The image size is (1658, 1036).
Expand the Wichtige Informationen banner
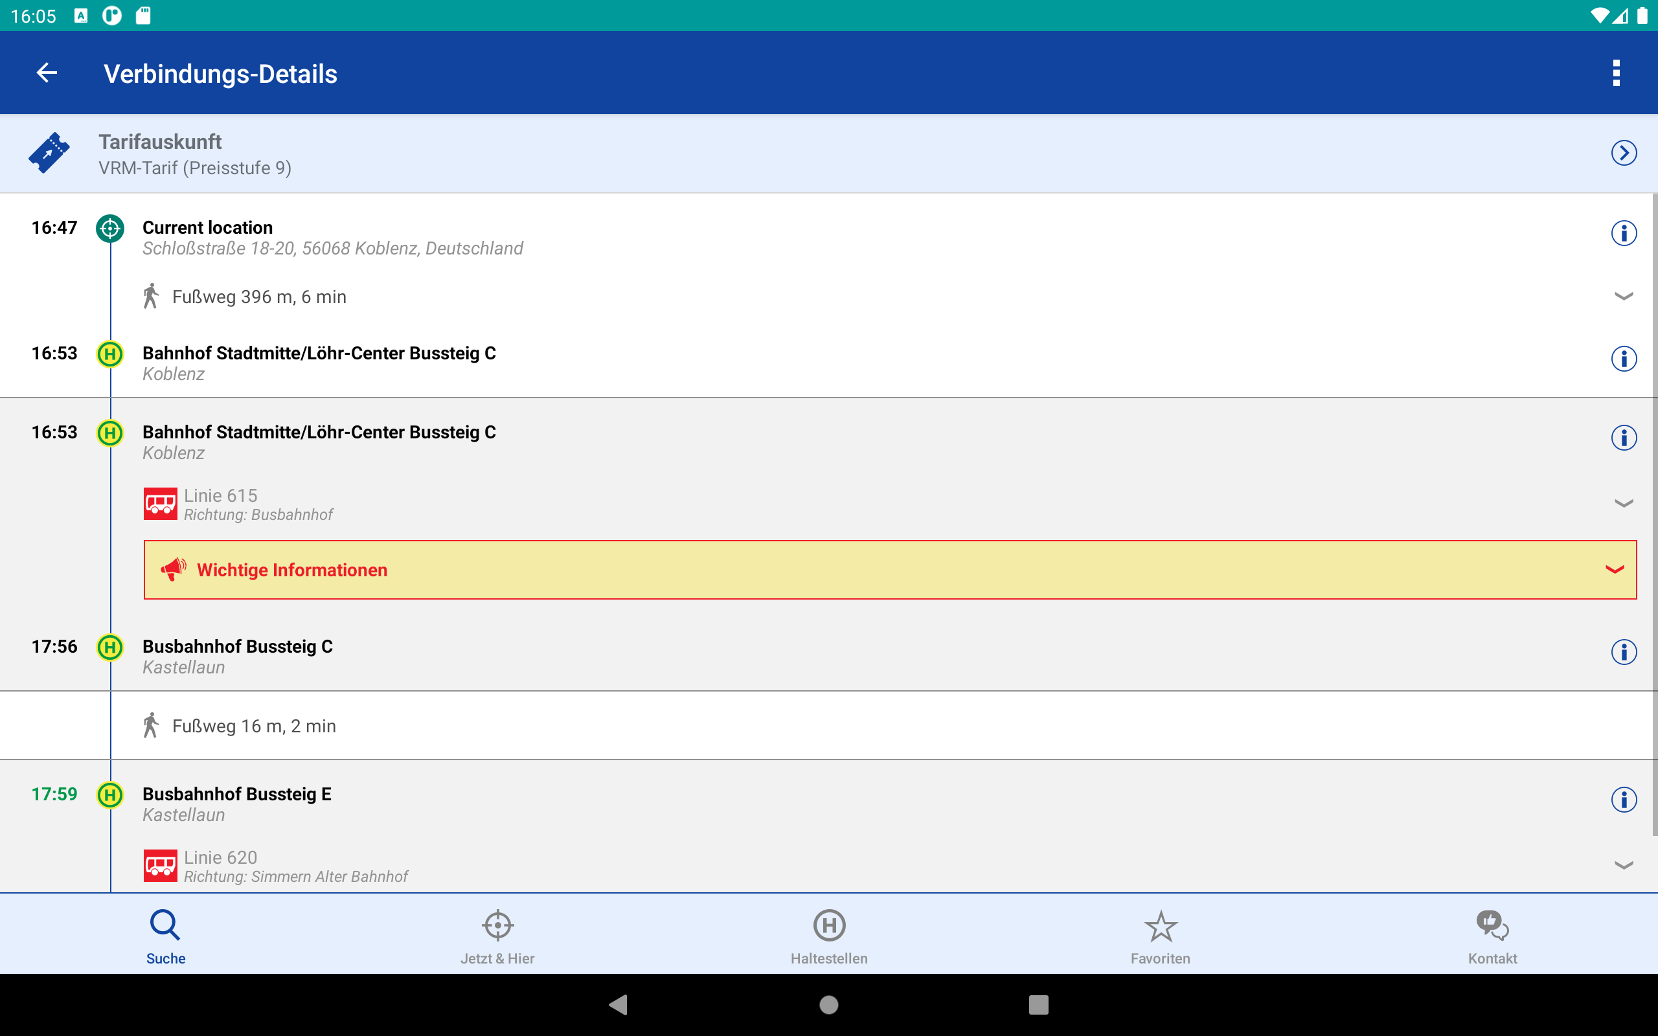[x=1614, y=569]
